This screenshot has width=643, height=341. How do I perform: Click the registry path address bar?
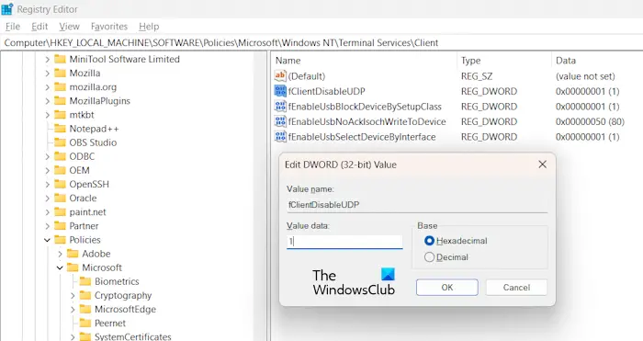tap(321, 42)
